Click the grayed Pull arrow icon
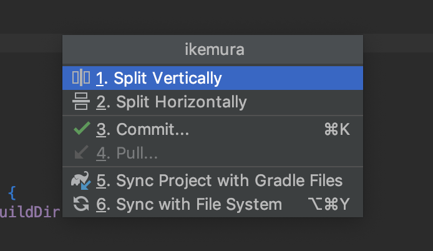This screenshot has width=433, height=251. click(x=82, y=152)
